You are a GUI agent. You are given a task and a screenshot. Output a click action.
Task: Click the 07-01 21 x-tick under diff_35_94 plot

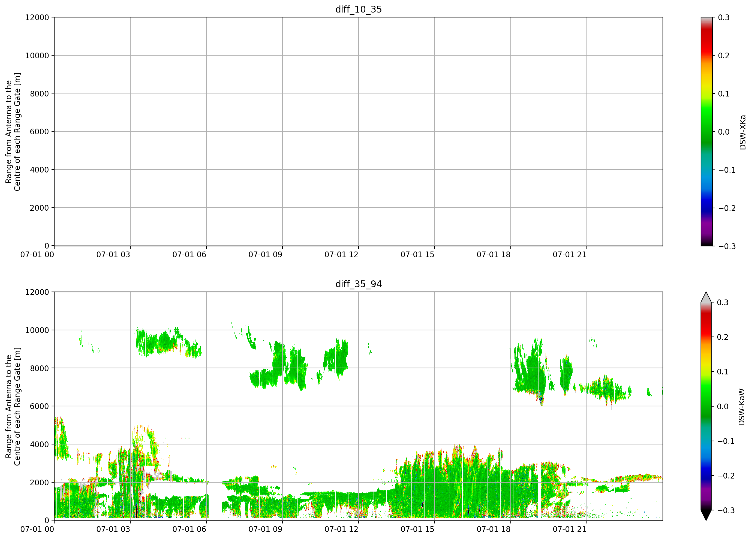[x=570, y=529]
